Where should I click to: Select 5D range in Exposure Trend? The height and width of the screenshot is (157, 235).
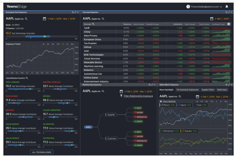tap(48, 44)
